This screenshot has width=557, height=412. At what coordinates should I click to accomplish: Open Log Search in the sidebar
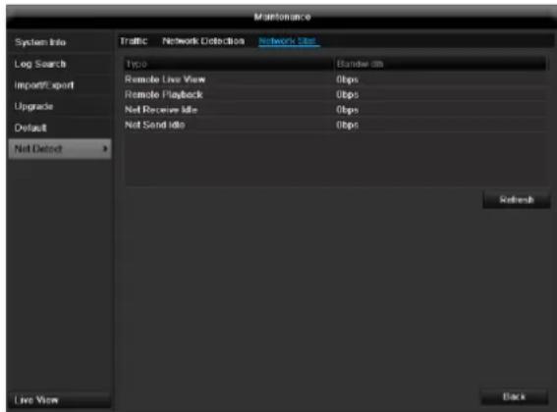[60, 64]
